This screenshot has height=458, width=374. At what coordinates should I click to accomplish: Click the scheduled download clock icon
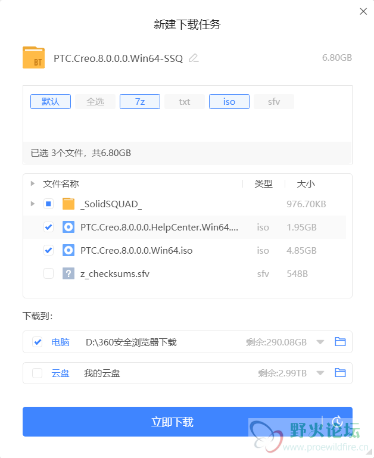(338, 422)
